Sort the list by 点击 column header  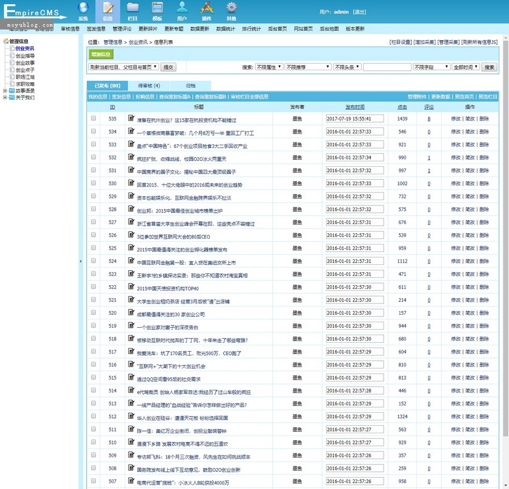tap(402, 107)
